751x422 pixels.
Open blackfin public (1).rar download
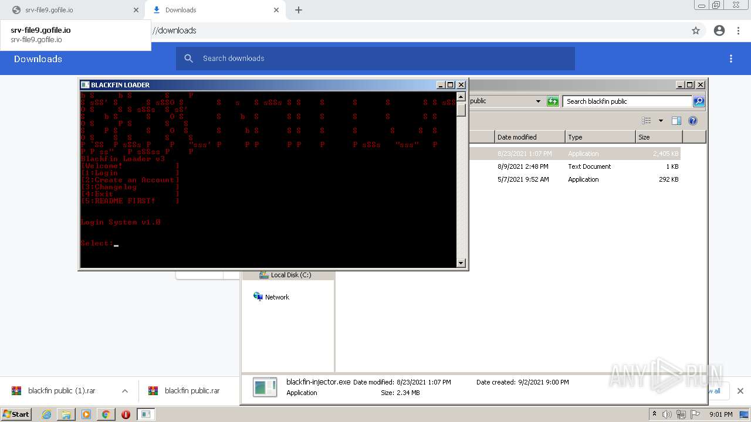62,391
